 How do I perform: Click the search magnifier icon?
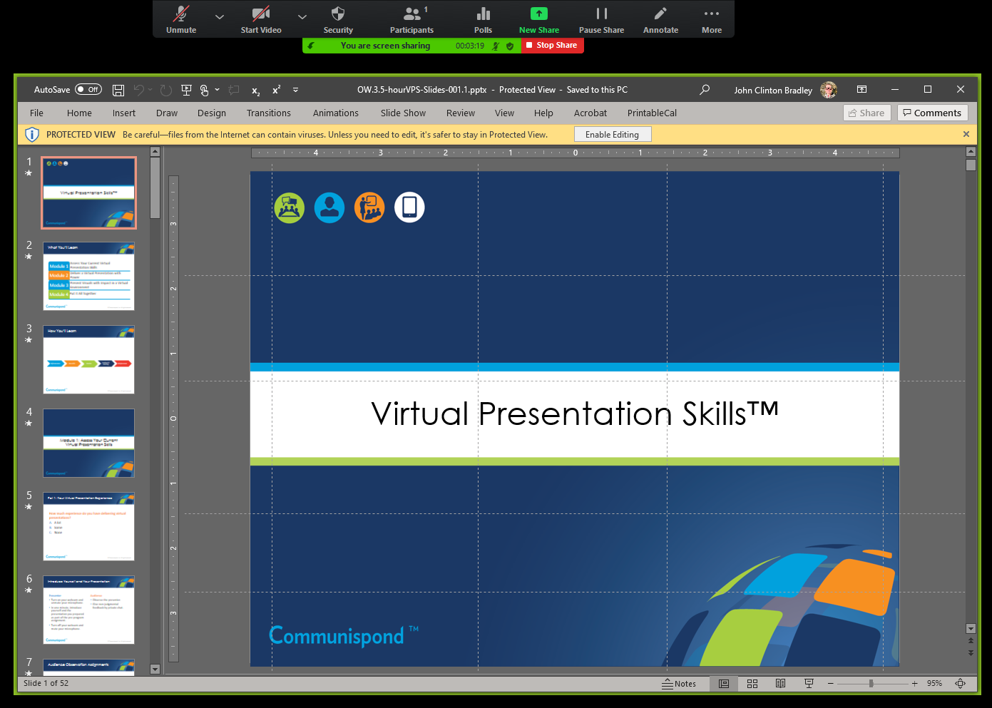(705, 90)
